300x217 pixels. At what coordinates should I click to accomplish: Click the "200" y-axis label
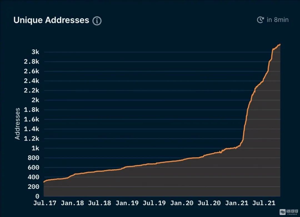tap(34, 186)
